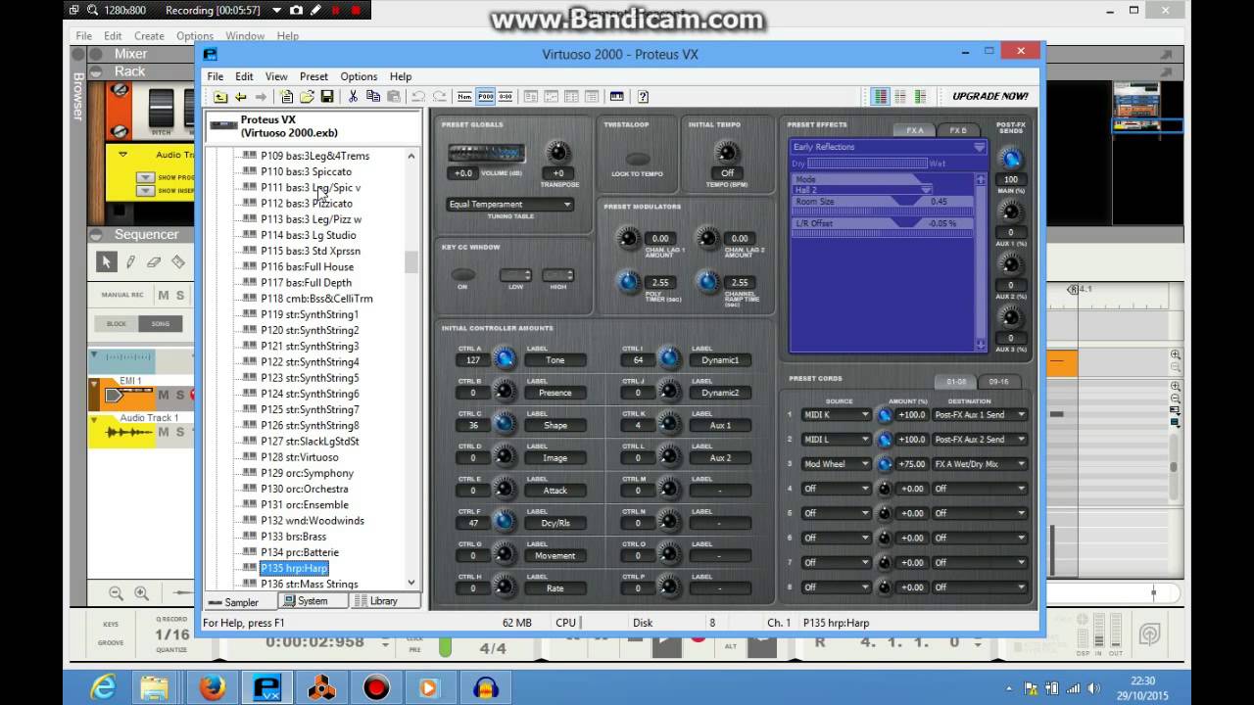
Task: Open the Preset menu in Proteus VX
Action: 313,76
